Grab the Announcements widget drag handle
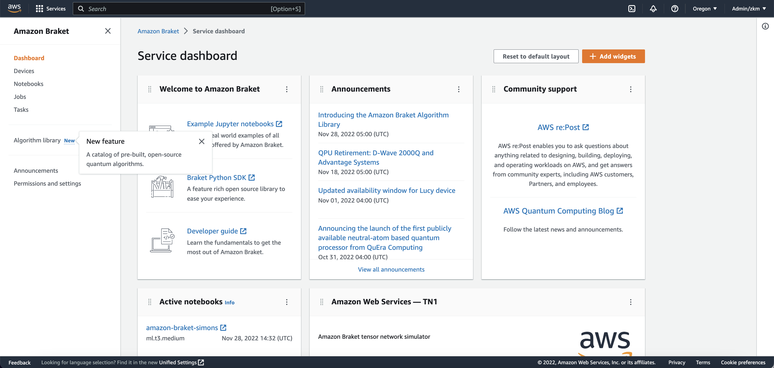 tap(321, 89)
